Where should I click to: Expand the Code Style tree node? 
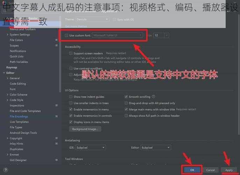pos(7,100)
